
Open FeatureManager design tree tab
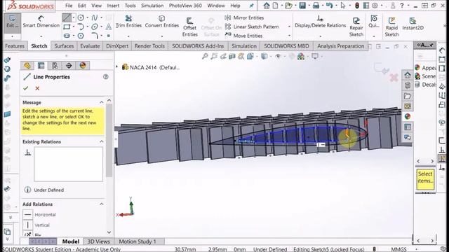[x=27, y=66]
